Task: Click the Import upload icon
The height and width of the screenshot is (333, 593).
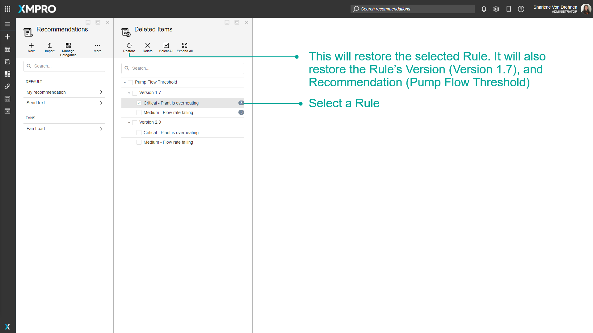Action: 50,46
